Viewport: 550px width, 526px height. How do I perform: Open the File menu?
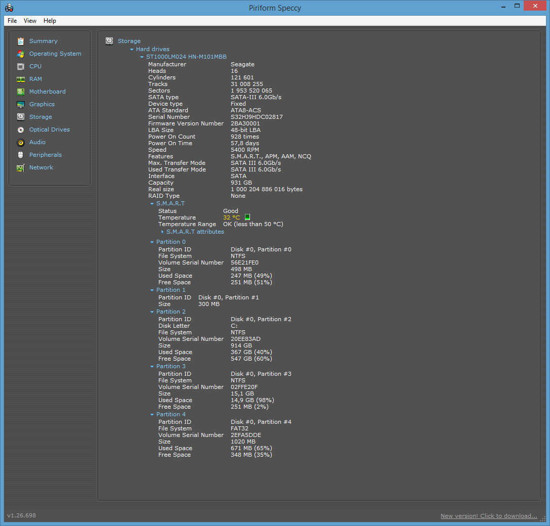(12, 21)
